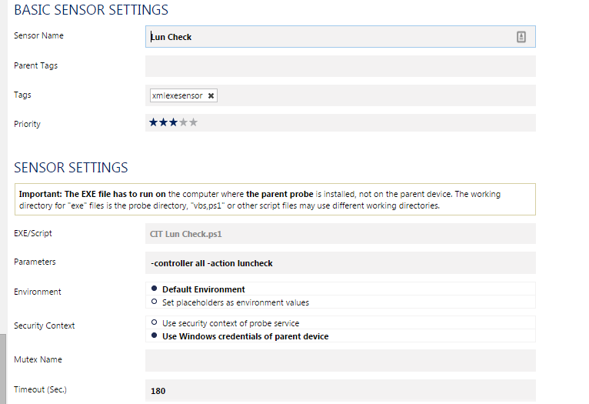This screenshot has width=589, height=404.
Task: Set priority to five stars
Action: [x=194, y=122]
